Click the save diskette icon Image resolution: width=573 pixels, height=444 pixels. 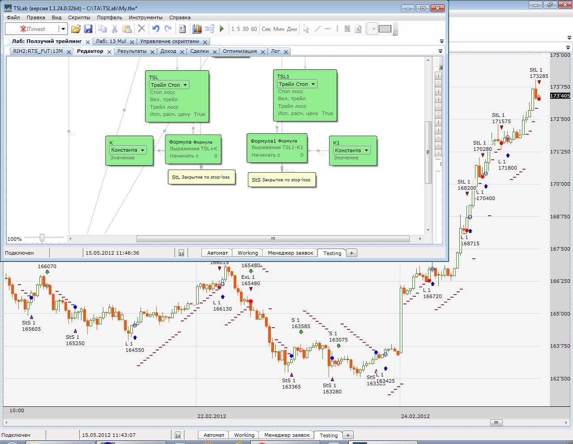pyautogui.click(x=88, y=29)
